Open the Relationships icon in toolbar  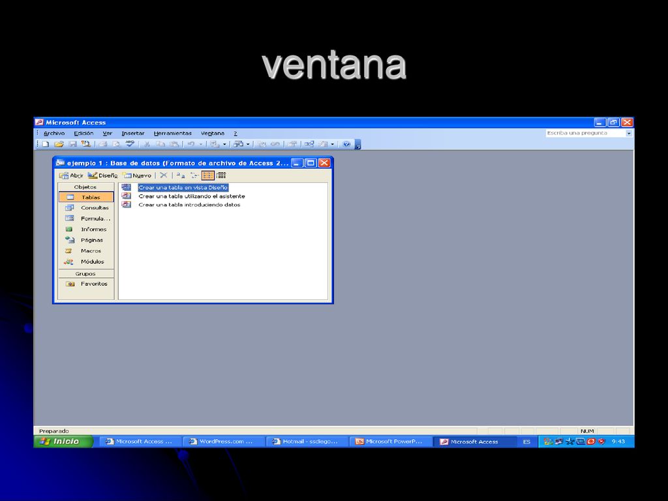point(309,144)
